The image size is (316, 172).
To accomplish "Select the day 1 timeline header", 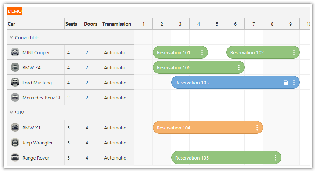I will tap(143, 24).
